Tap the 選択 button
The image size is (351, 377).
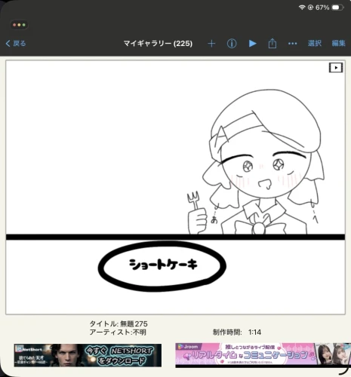coord(315,43)
